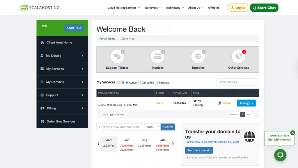Click the Logout button

point(238,8)
